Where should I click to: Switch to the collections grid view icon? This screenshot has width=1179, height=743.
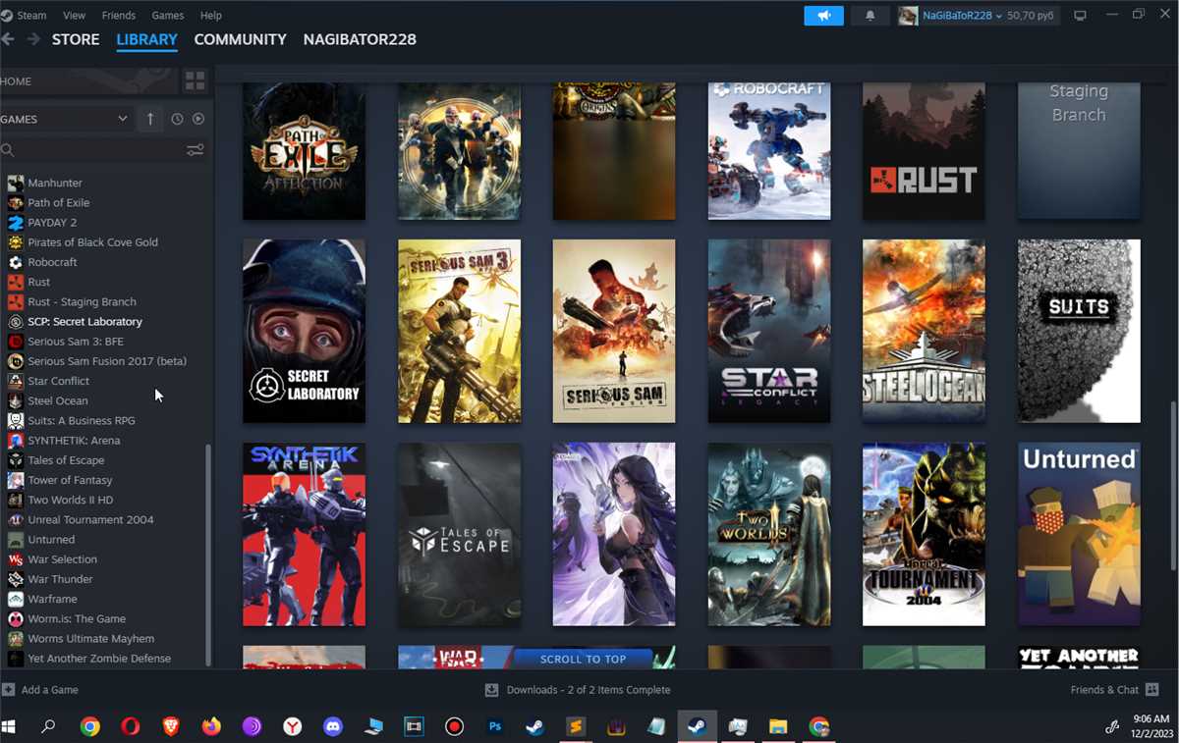click(x=195, y=81)
